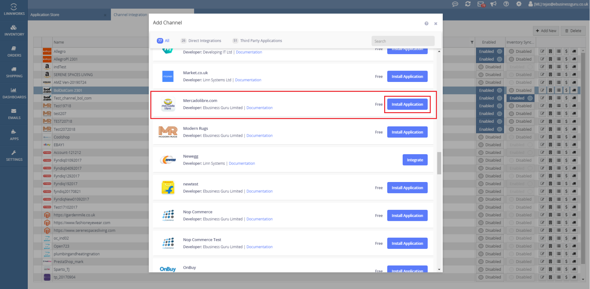Click the Delete button

[573, 31]
